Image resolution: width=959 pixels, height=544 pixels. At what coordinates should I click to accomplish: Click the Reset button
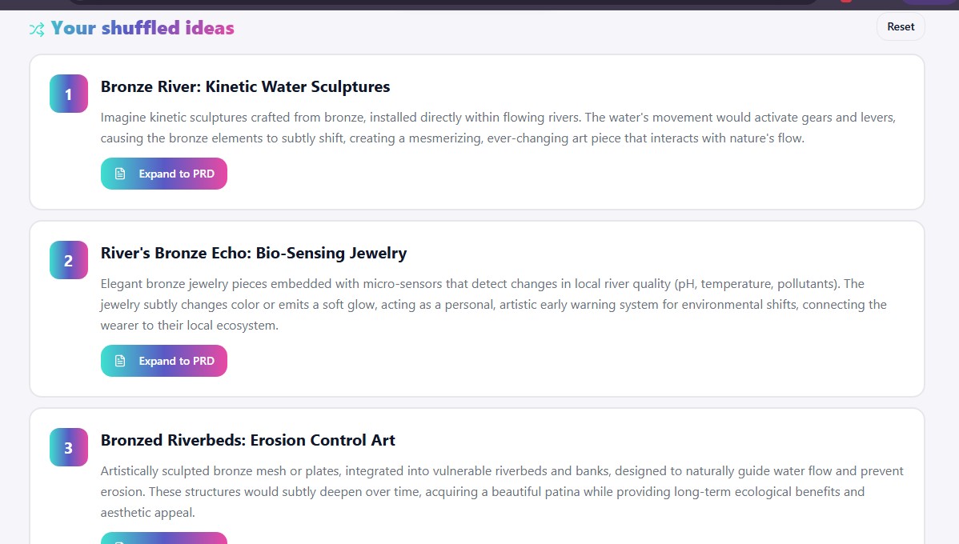900,26
